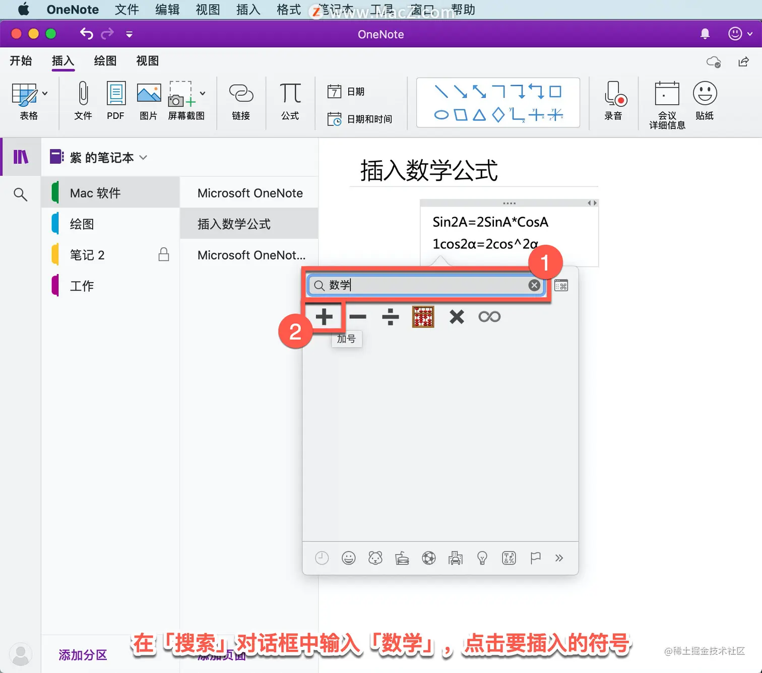This screenshot has height=673, width=762.
Task: Undo the last action
Action: 87,34
